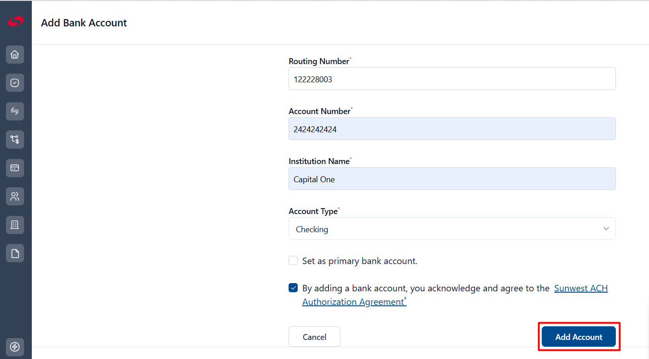Open the cards sidebar icon
The image size is (649, 359).
(x=15, y=168)
